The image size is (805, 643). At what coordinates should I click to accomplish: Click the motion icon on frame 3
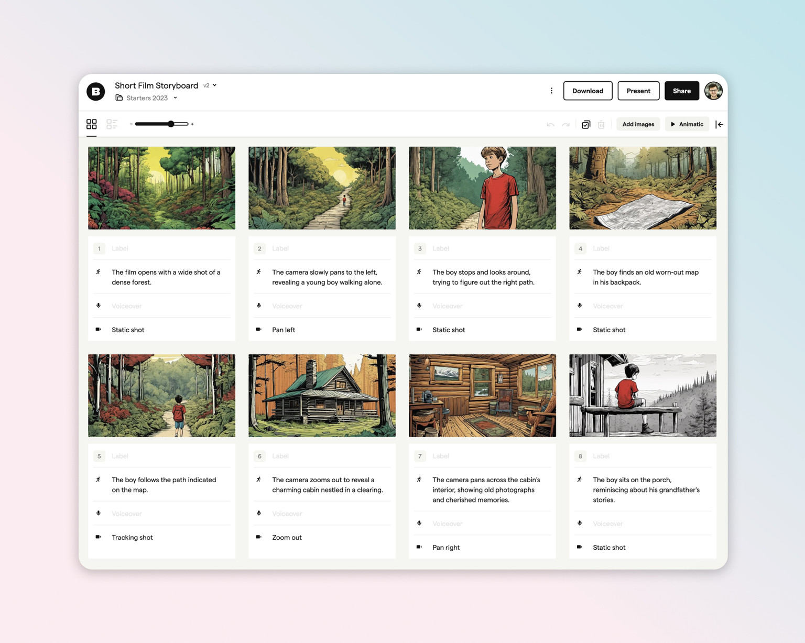click(419, 272)
